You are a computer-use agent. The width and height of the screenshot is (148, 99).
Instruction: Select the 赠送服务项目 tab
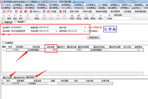point(19,78)
